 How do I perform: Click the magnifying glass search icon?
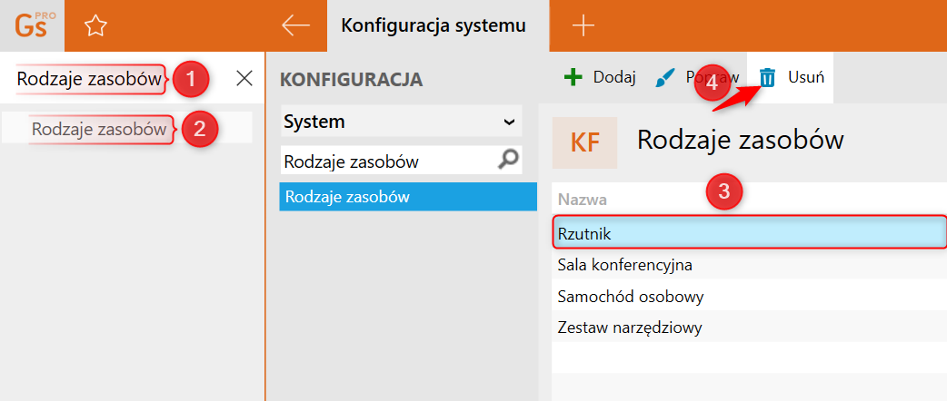(510, 161)
